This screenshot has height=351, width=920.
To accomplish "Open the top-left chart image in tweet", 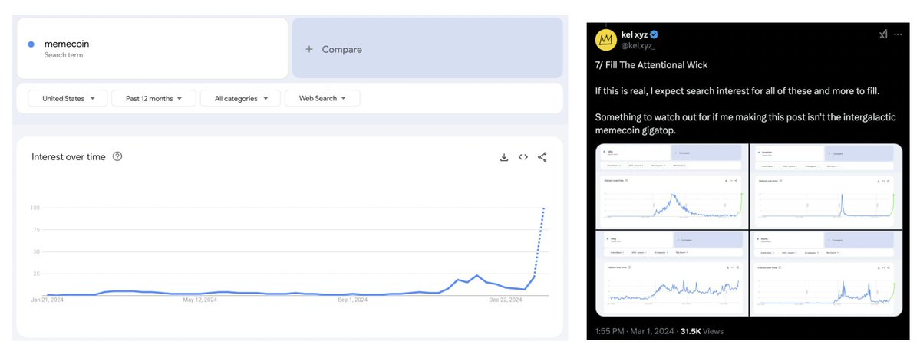I will [671, 185].
